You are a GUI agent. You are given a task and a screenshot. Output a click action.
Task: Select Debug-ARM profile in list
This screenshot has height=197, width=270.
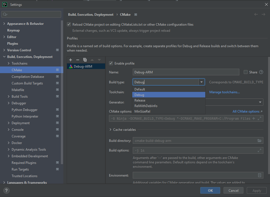click(x=86, y=66)
